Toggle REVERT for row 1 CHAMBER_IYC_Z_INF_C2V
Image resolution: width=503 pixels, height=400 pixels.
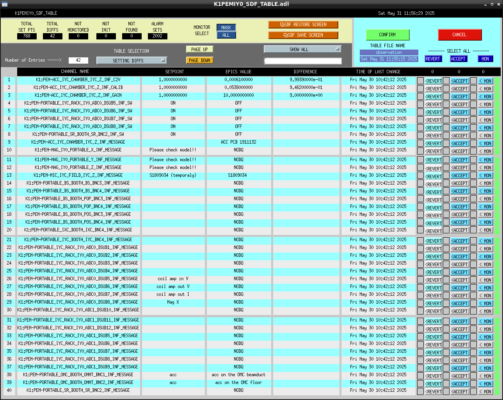(433, 81)
